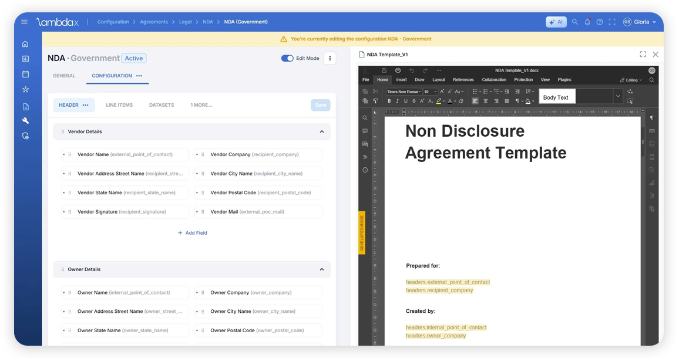
Task: Toggle underline formatting
Action: click(405, 102)
